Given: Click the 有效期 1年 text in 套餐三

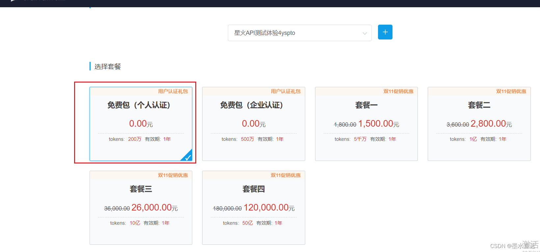Looking at the screenshot, I should click(157, 223).
